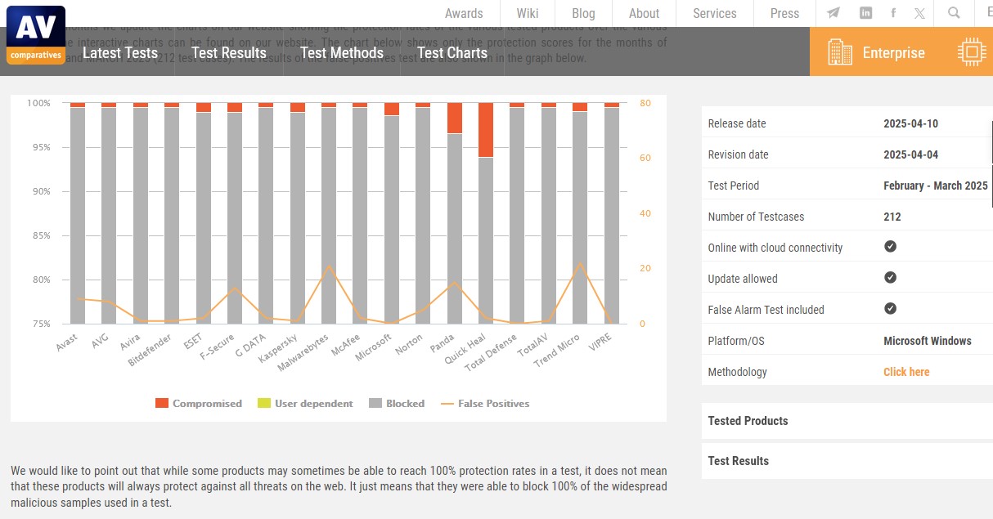
Task: Toggle the Blocked legend series
Action: coord(397,403)
